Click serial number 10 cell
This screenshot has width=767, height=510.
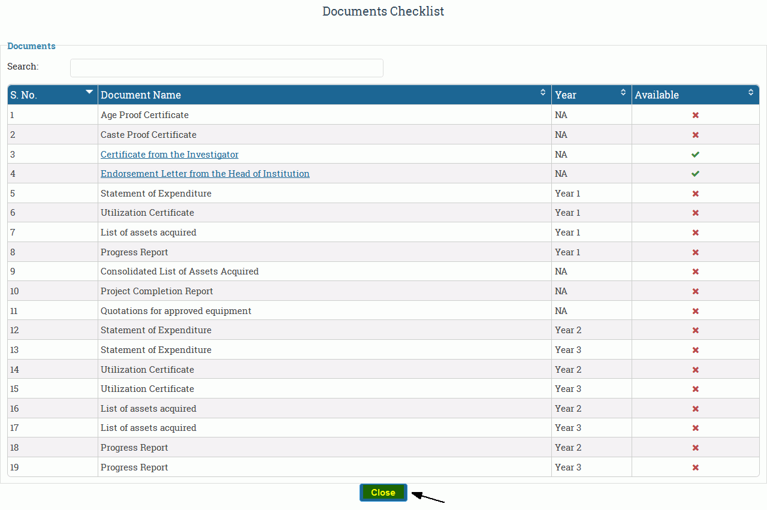point(53,291)
